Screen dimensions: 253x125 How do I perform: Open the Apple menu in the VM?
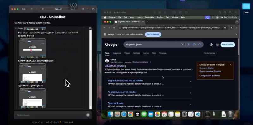coord(105,17)
